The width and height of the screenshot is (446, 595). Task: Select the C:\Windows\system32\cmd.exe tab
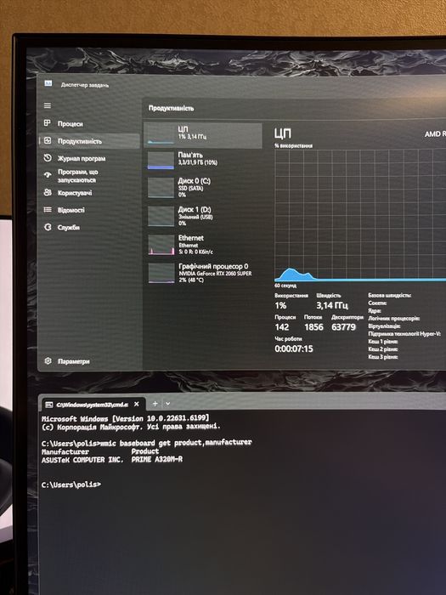pos(92,405)
